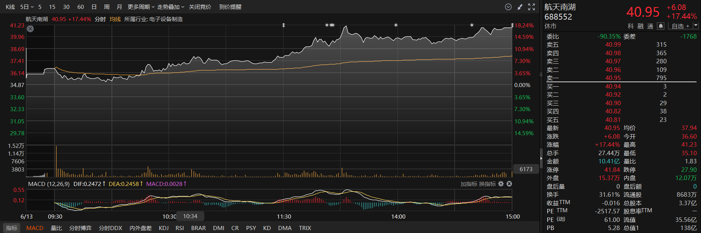Open dropdown arrow next to 自选

tap(695, 26)
